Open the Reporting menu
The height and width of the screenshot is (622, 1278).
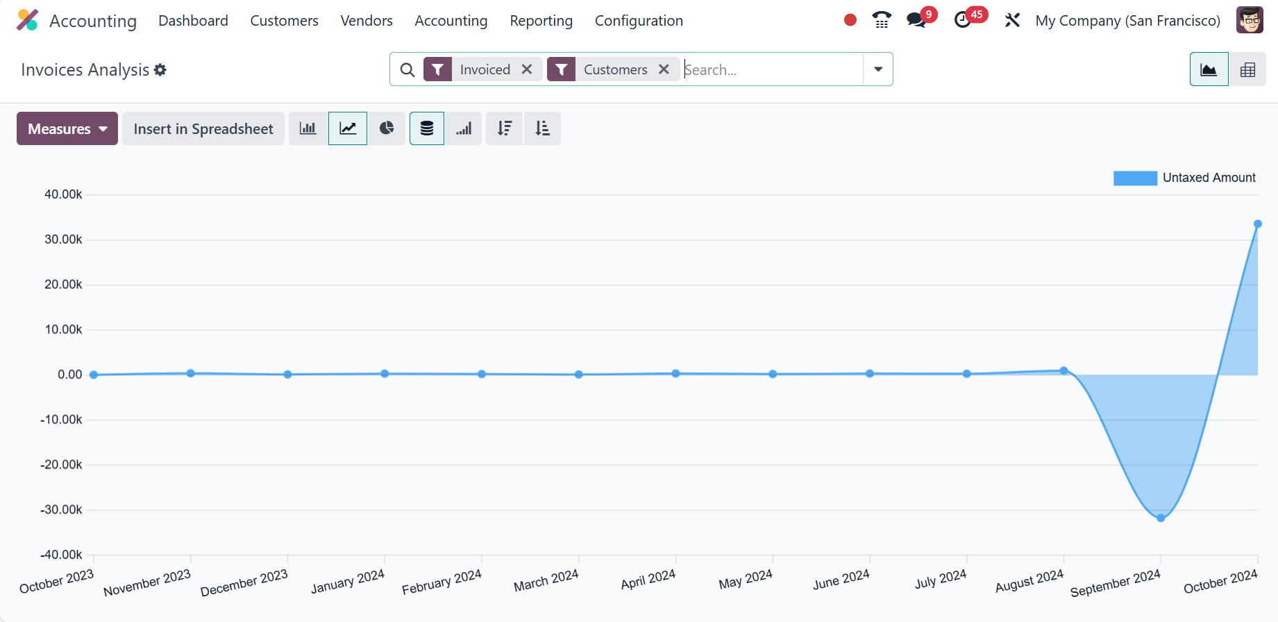pos(541,20)
